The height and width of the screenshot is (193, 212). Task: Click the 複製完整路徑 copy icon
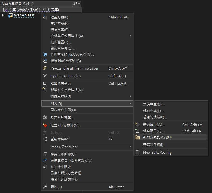pyautogui.click(x=45, y=155)
